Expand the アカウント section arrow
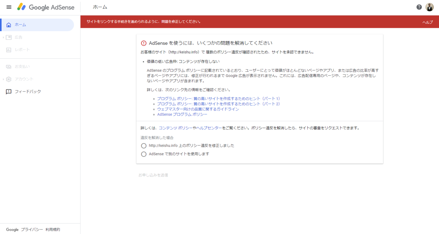The height and width of the screenshot is (234, 439). [x=3, y=79]
